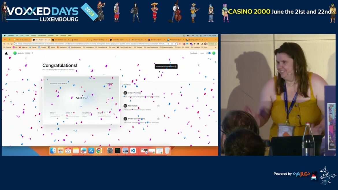This screenshot has width=338, height=190.
Task: Click the Instant Previews icon
Action: pyautogui.click(x=125, y=93)
